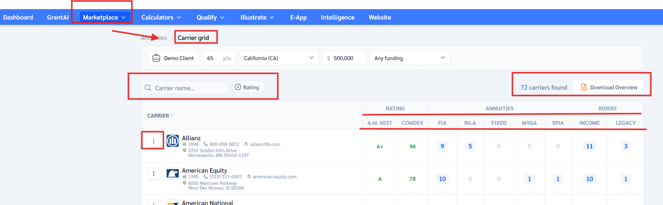Expand the Illustrate menu
Screen dimensions: 663x205
coord(257,17)
